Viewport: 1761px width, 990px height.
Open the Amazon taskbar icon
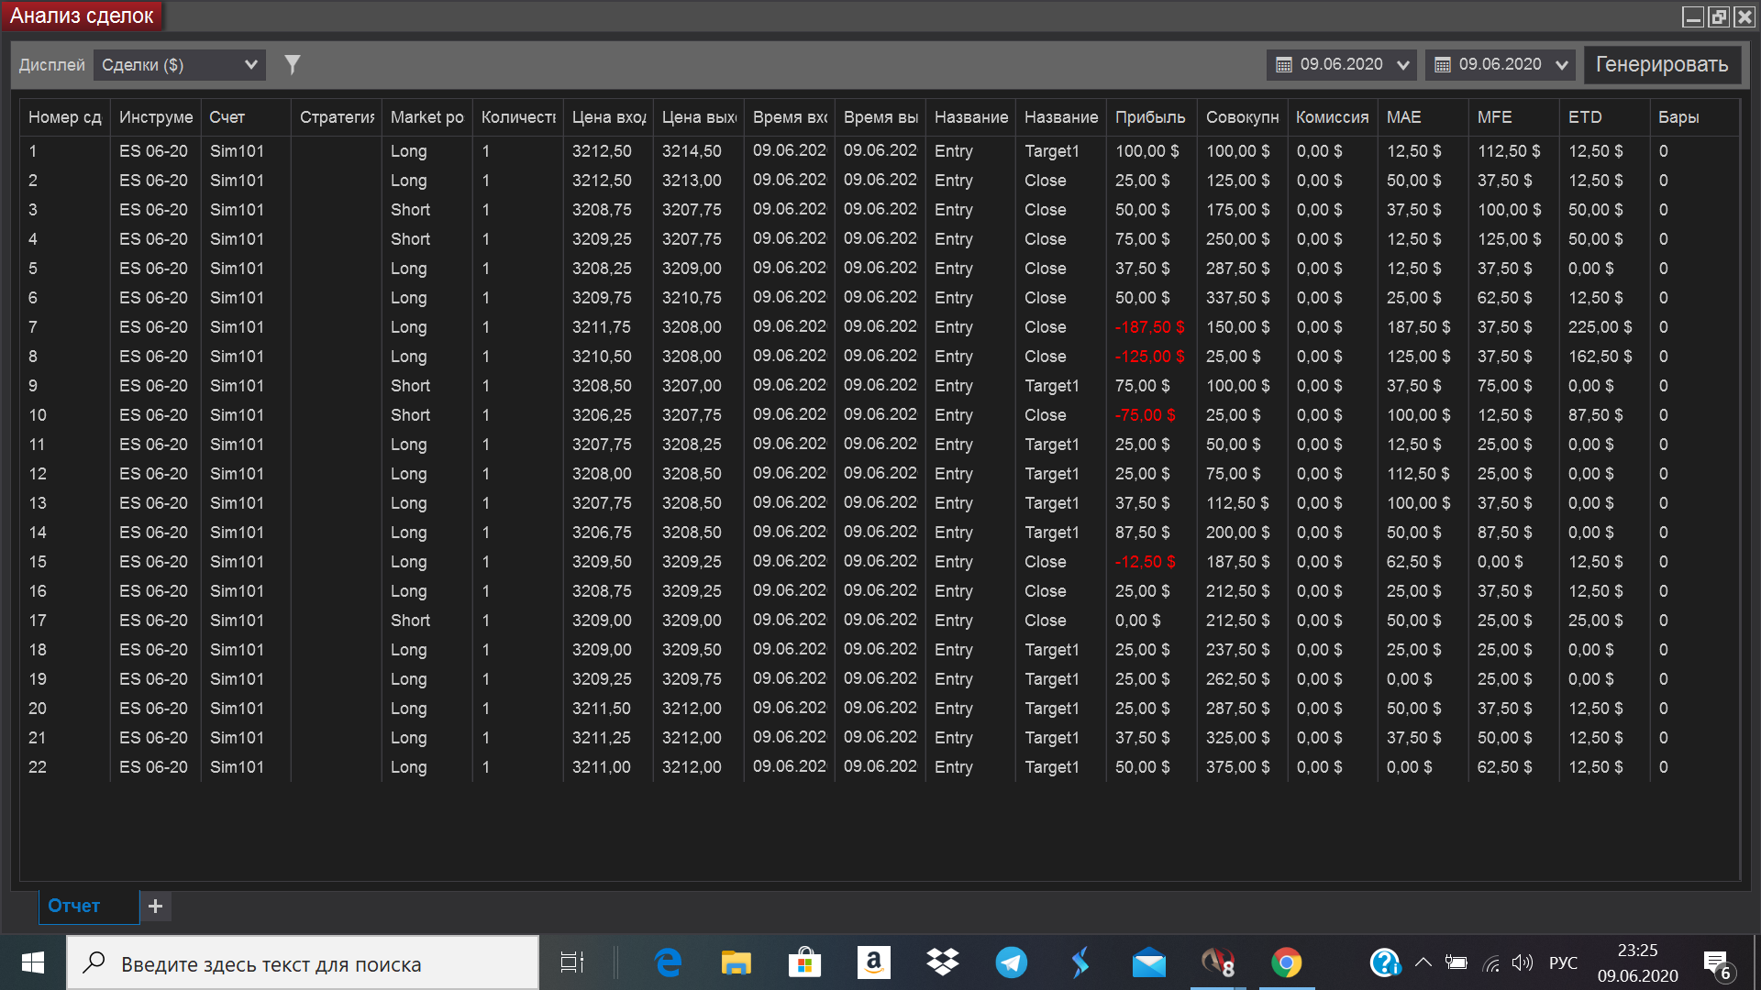tap(873, 962)
